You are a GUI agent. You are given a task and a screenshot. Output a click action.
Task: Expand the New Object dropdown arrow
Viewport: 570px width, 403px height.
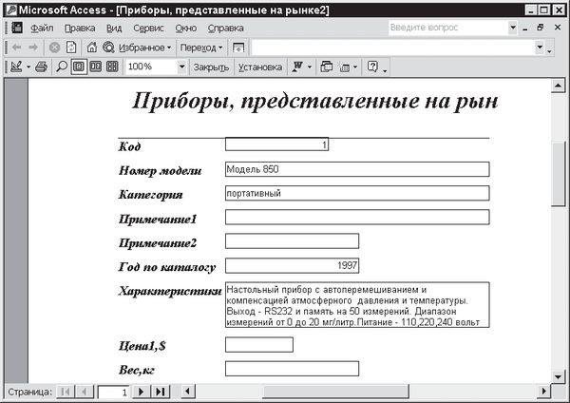click(x=355, y=67)
